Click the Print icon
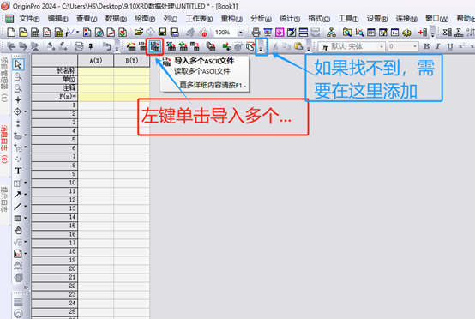 tap(256, 32)
